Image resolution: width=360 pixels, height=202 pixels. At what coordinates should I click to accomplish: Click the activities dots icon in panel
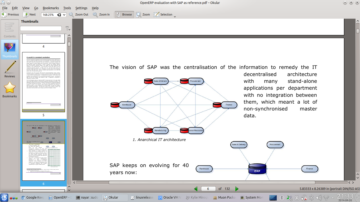(13, 198)
